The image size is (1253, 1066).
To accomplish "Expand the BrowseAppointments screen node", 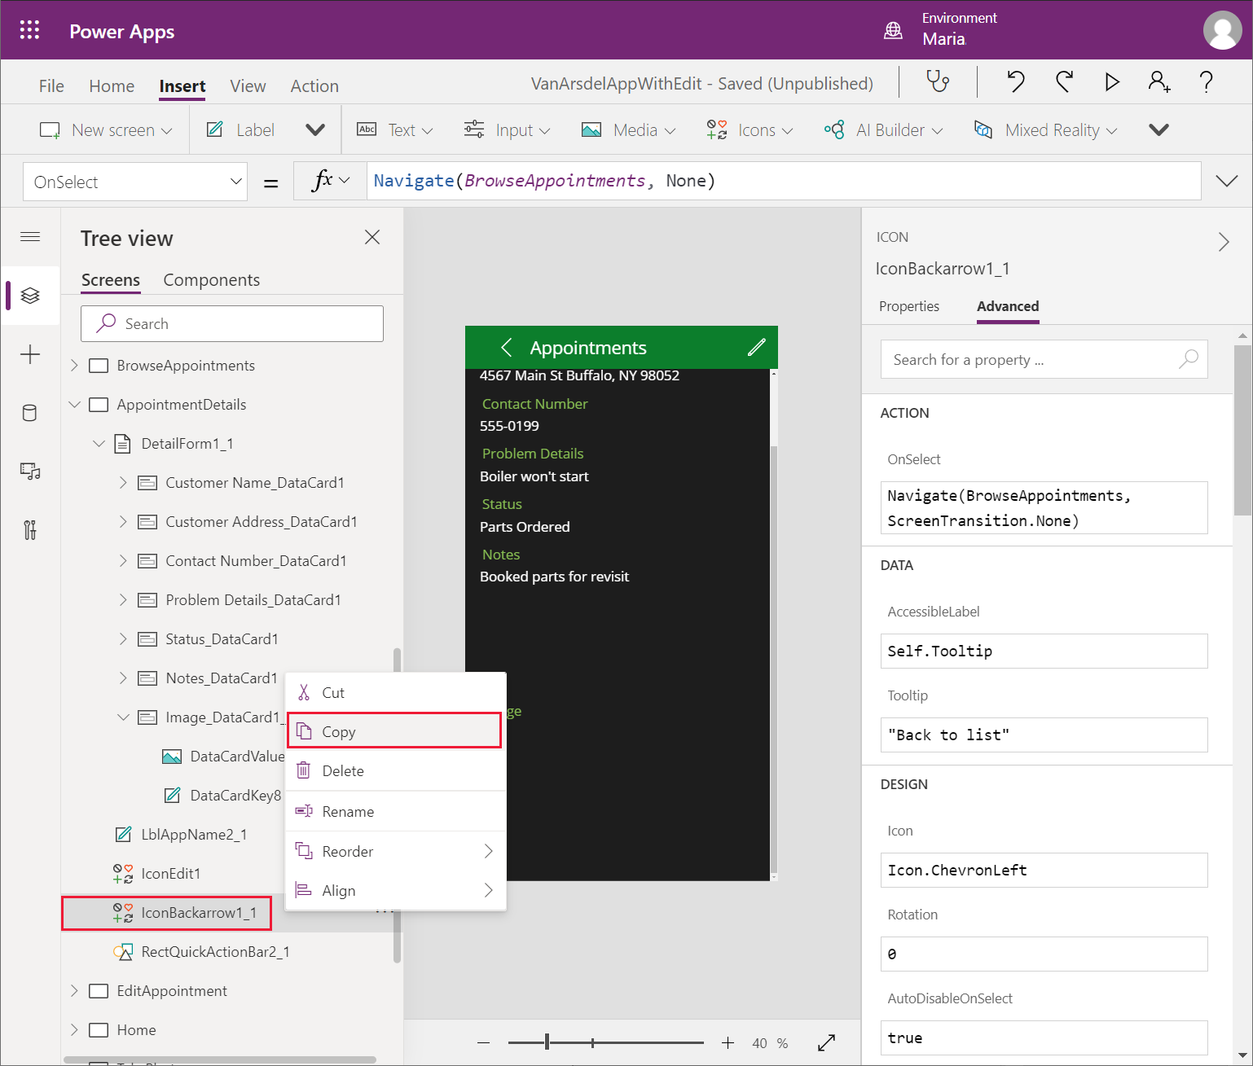I will click(x=74, y=366).
